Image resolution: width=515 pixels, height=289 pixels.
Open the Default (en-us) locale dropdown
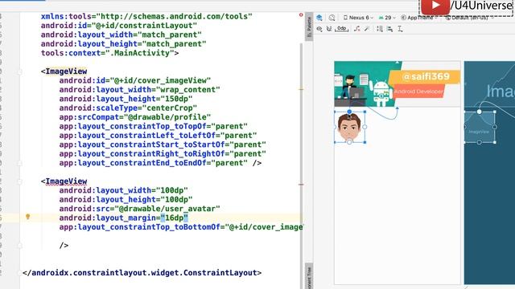click(x=469, y=18)
